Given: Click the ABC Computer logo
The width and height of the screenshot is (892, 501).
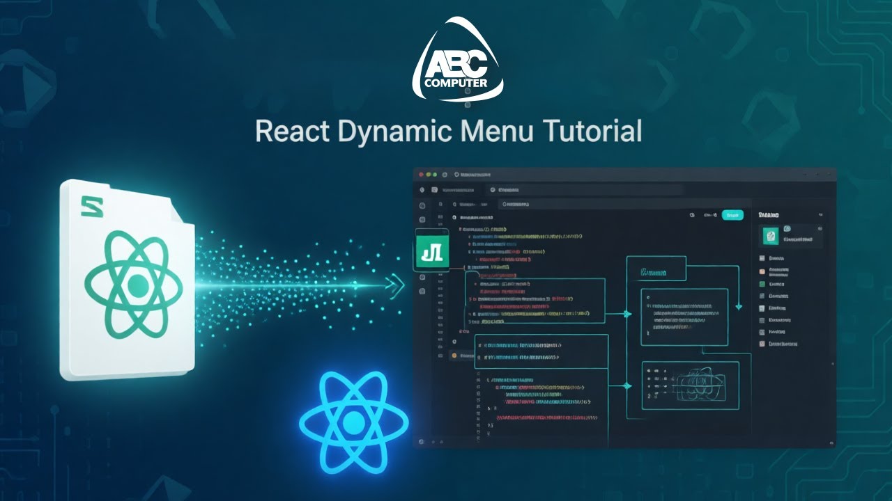Looking at the screenshot, I should tap(459, 61).
